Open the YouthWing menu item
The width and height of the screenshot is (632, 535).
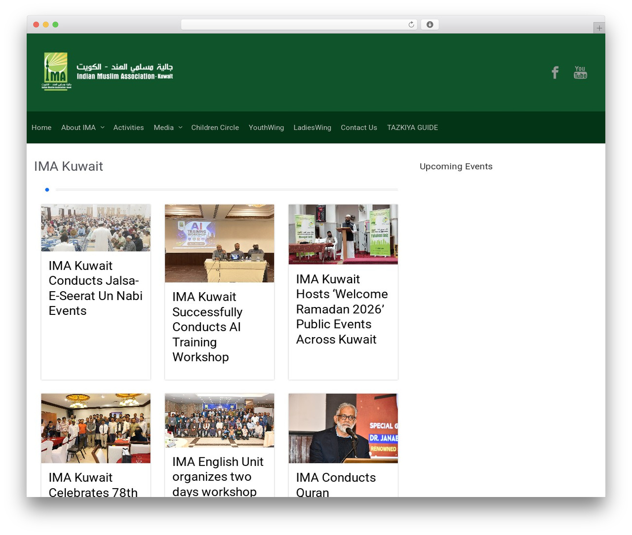tap(266, 127)
